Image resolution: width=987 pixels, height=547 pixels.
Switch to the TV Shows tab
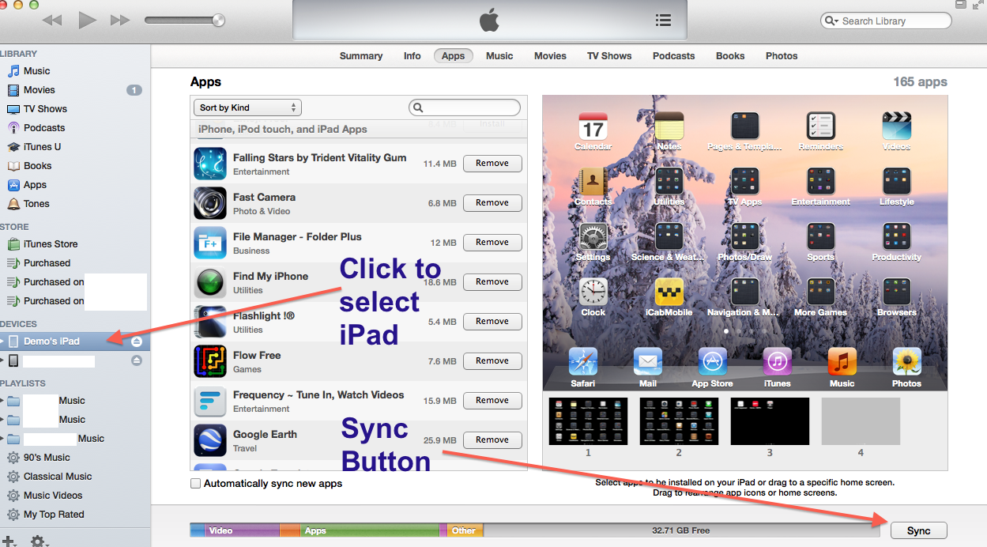(609, 56)
